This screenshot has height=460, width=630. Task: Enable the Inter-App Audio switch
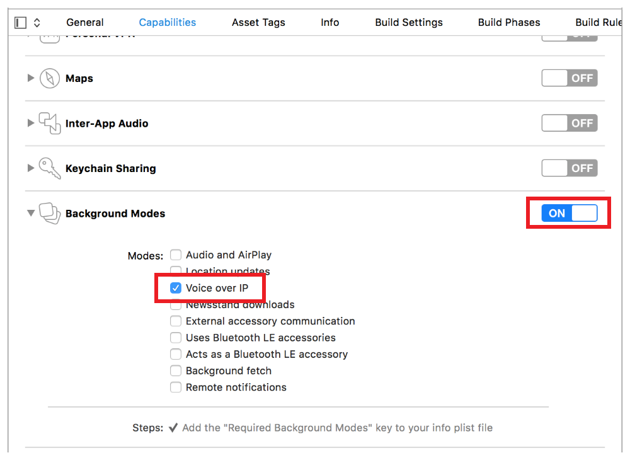point(569,124)
